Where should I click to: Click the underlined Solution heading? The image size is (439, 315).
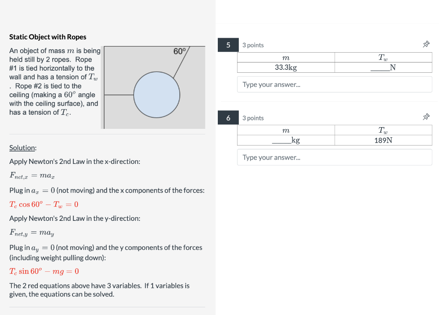coord(22,148)
